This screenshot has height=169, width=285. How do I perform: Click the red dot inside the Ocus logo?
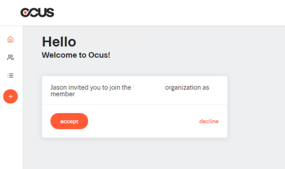(25, 12)
